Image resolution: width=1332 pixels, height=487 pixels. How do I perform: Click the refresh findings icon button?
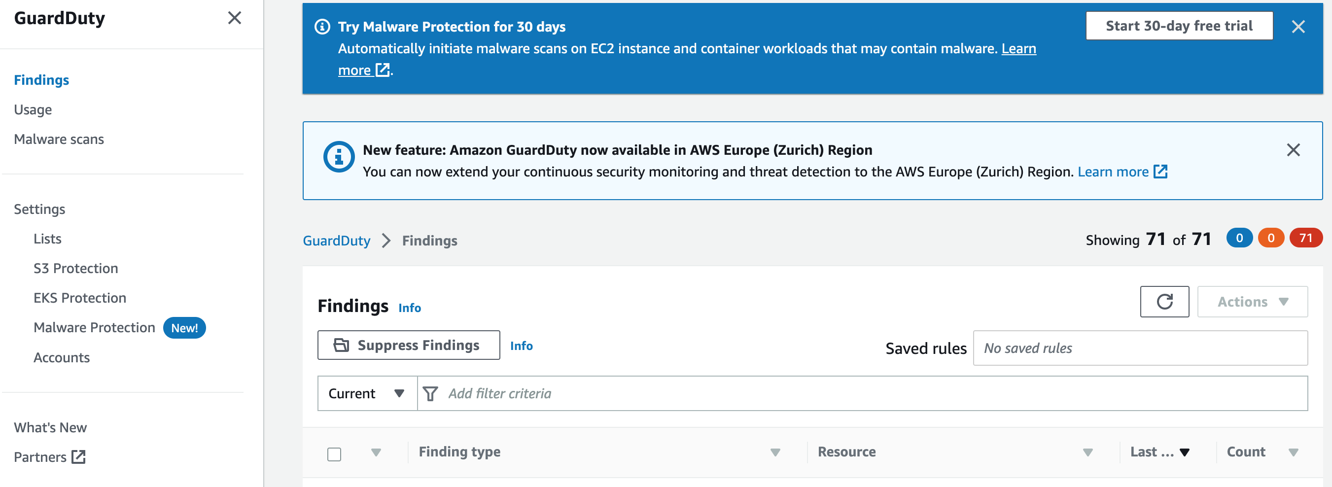pos(1164,301)
